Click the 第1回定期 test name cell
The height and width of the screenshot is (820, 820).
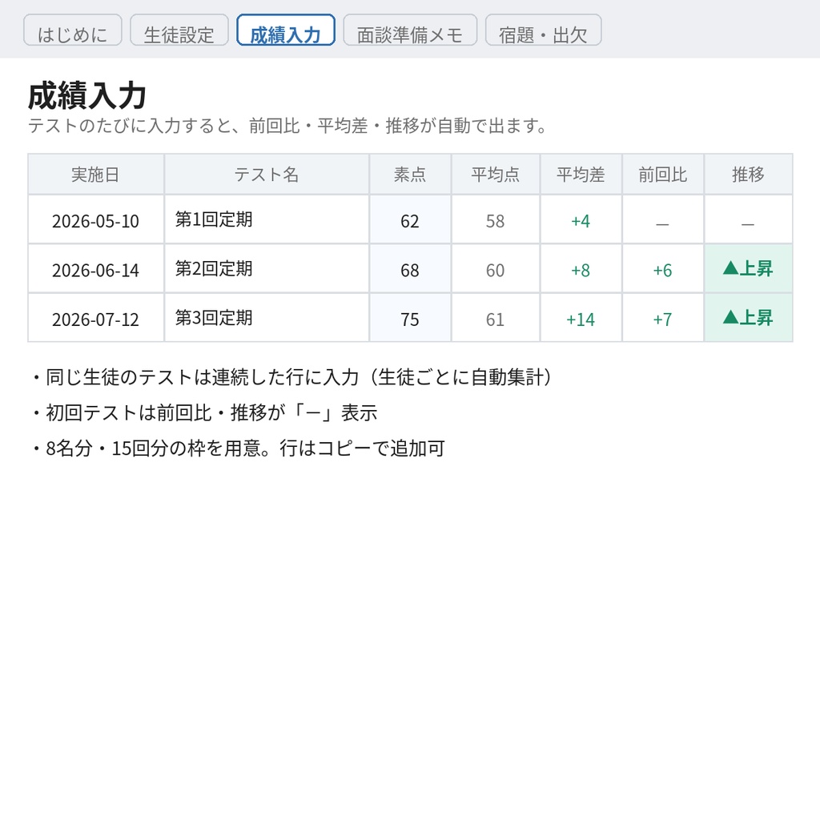coord(267,220)
